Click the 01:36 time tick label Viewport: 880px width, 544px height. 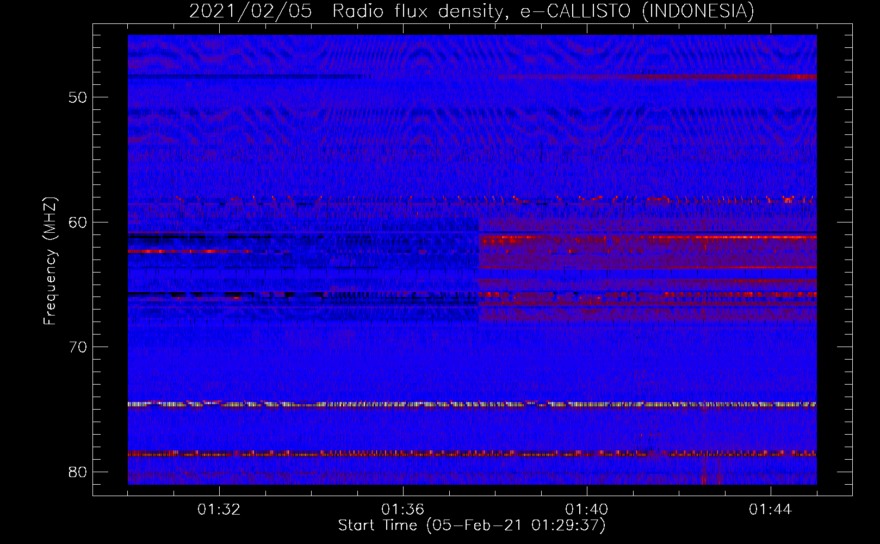tap(403, 510)
